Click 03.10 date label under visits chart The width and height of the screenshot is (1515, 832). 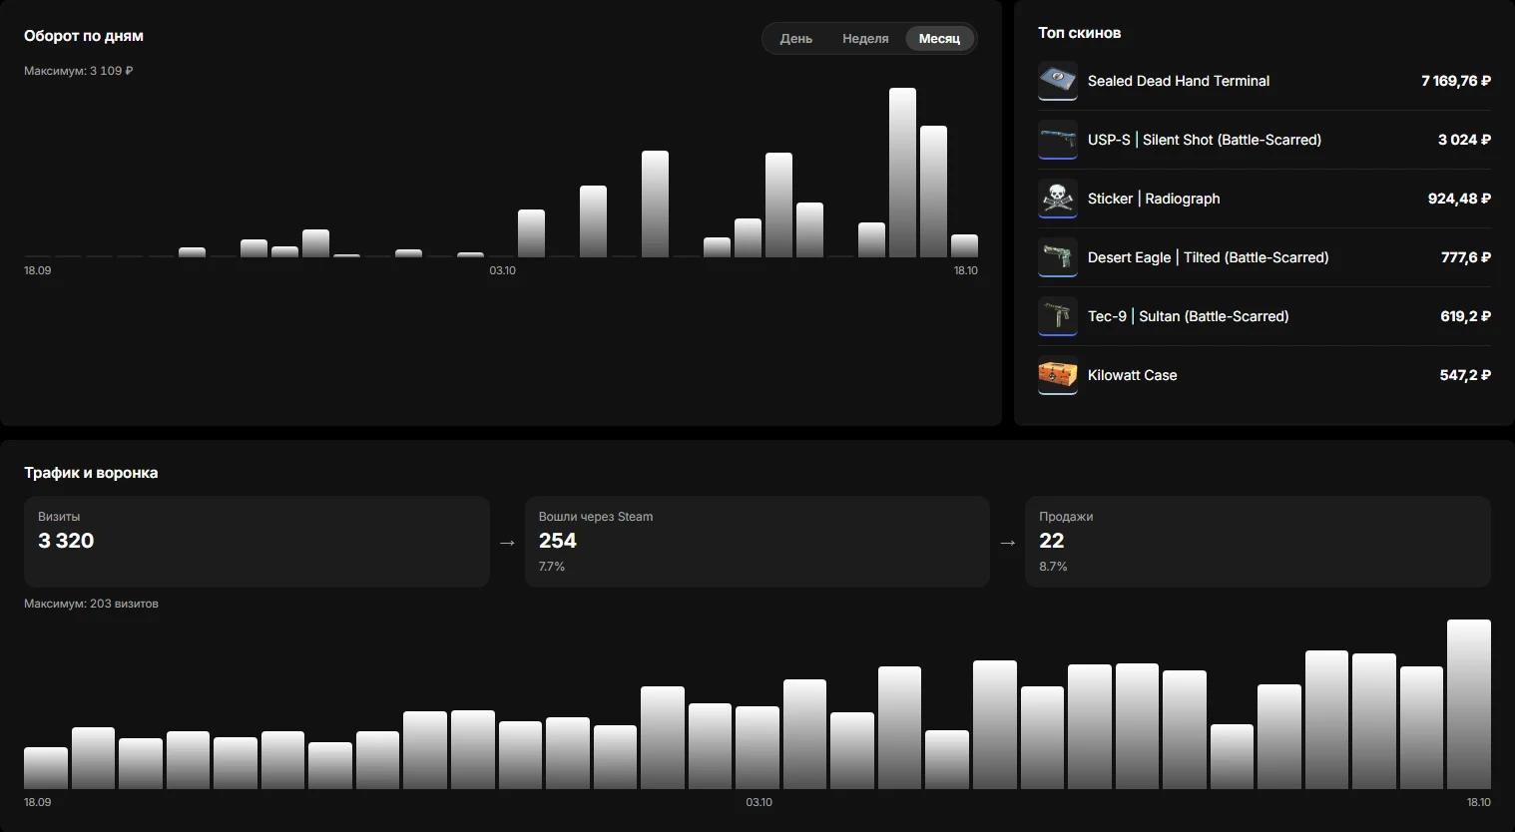758,802
